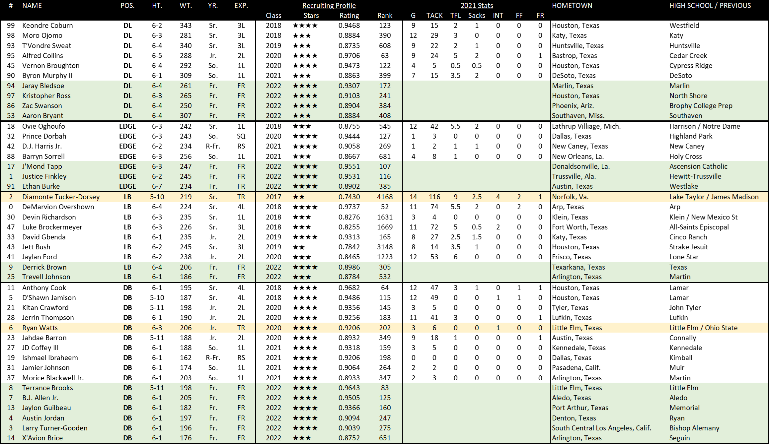Click the Recruiting Profile header link
769x444 pixels.
pos(329,6)
